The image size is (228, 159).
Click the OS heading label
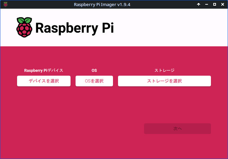coord(94,70)
